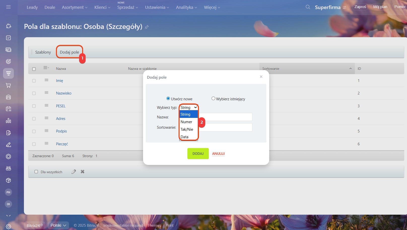The image size is (407, 230).
Task: Choose Data in the type list
Action: (x=189, y=137)
